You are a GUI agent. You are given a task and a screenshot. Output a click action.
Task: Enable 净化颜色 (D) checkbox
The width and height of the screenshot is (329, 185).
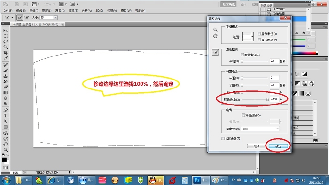pyautogui.click(x=243, y=115)
